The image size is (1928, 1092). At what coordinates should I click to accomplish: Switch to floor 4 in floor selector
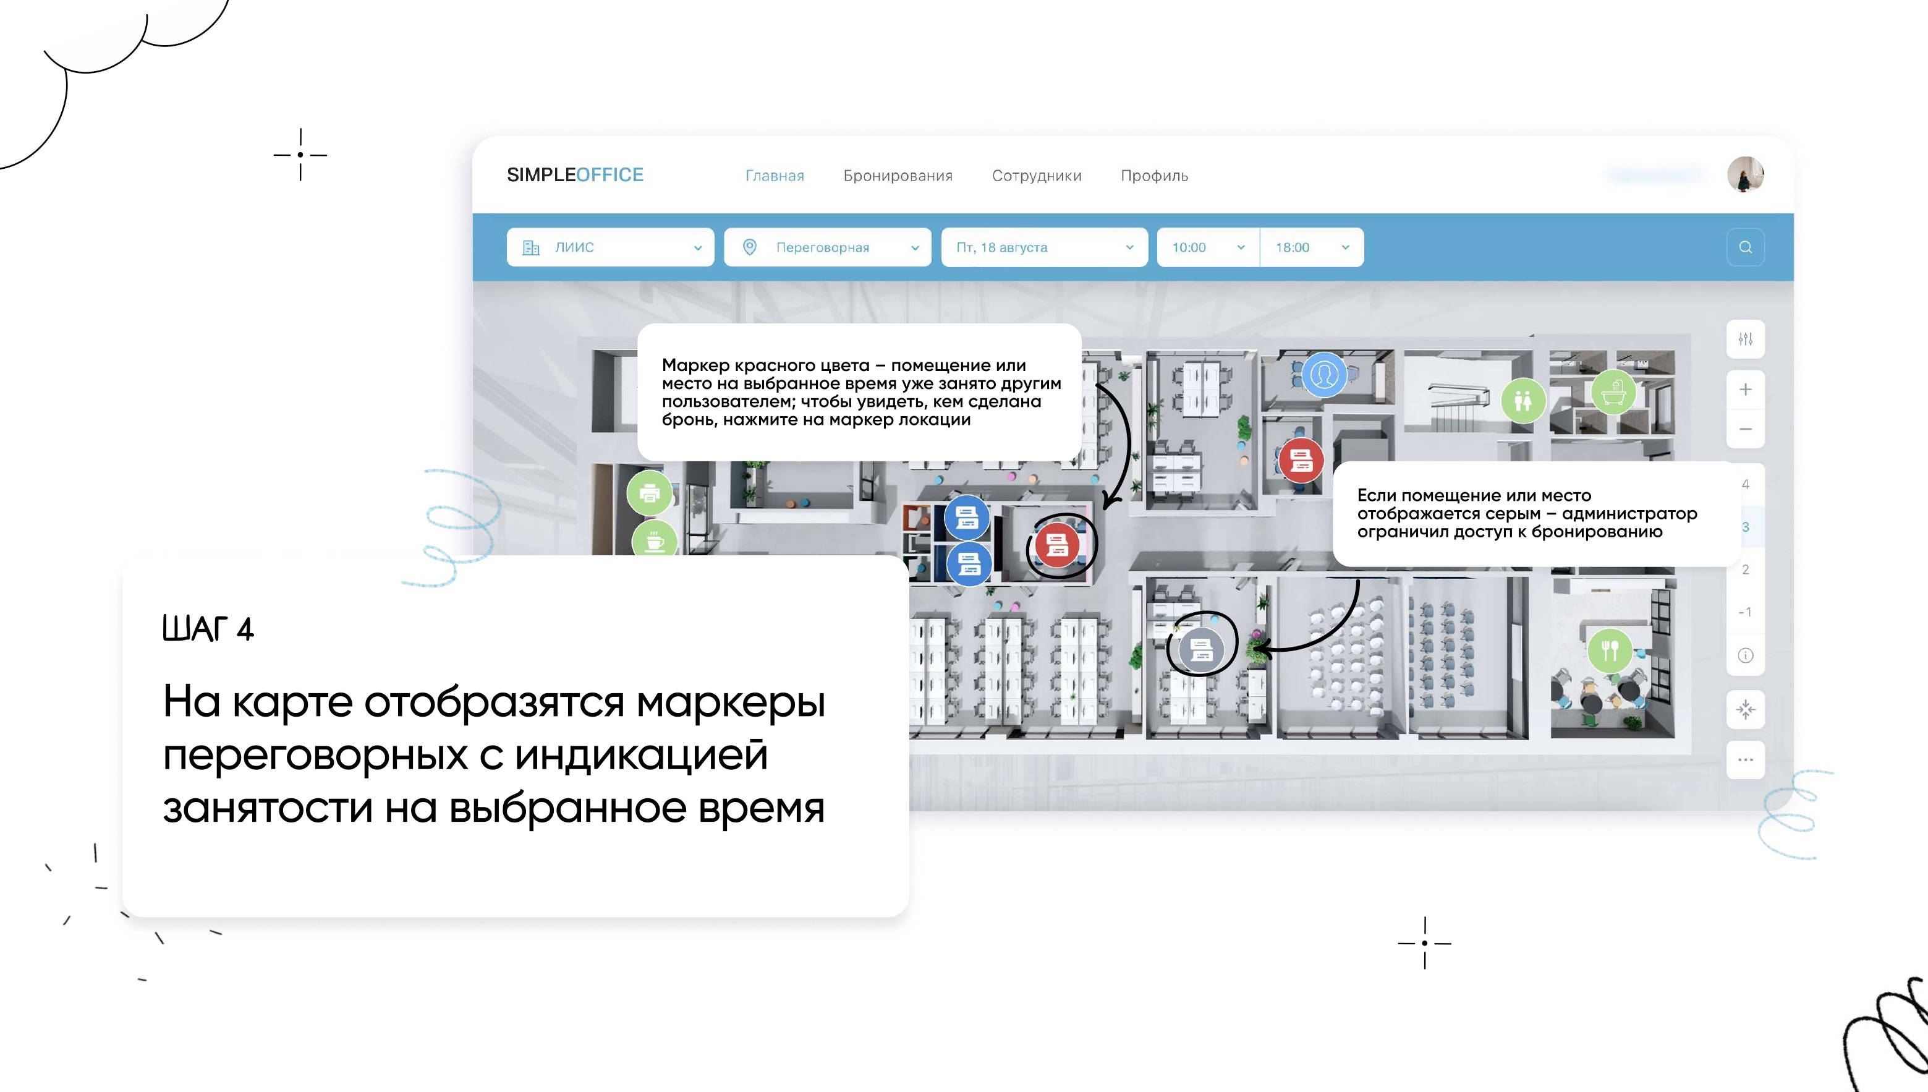[1745, 485]
